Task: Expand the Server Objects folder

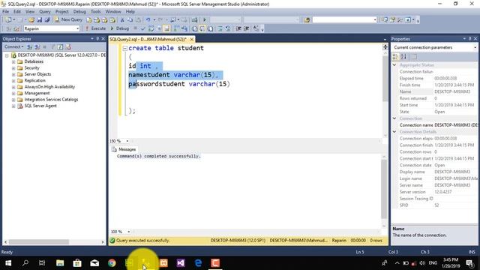Action: (x=13, y=74)
